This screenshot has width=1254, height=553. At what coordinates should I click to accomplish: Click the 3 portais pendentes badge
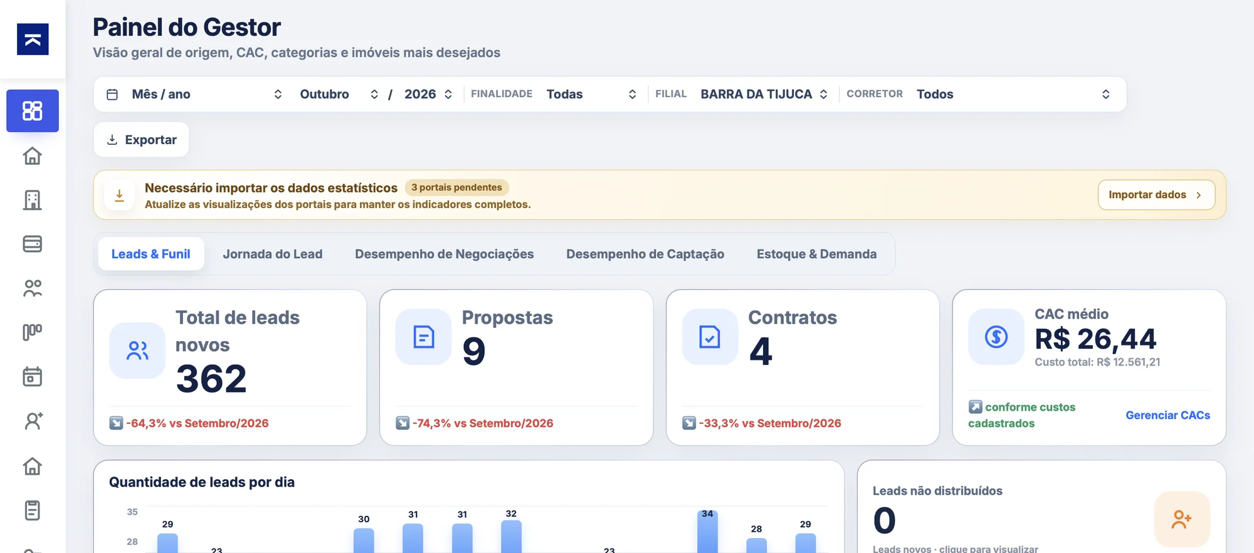pos(456,187)
